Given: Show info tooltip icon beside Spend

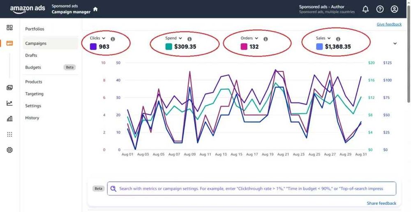Looking at the screenshot, I should coord(189,39).
